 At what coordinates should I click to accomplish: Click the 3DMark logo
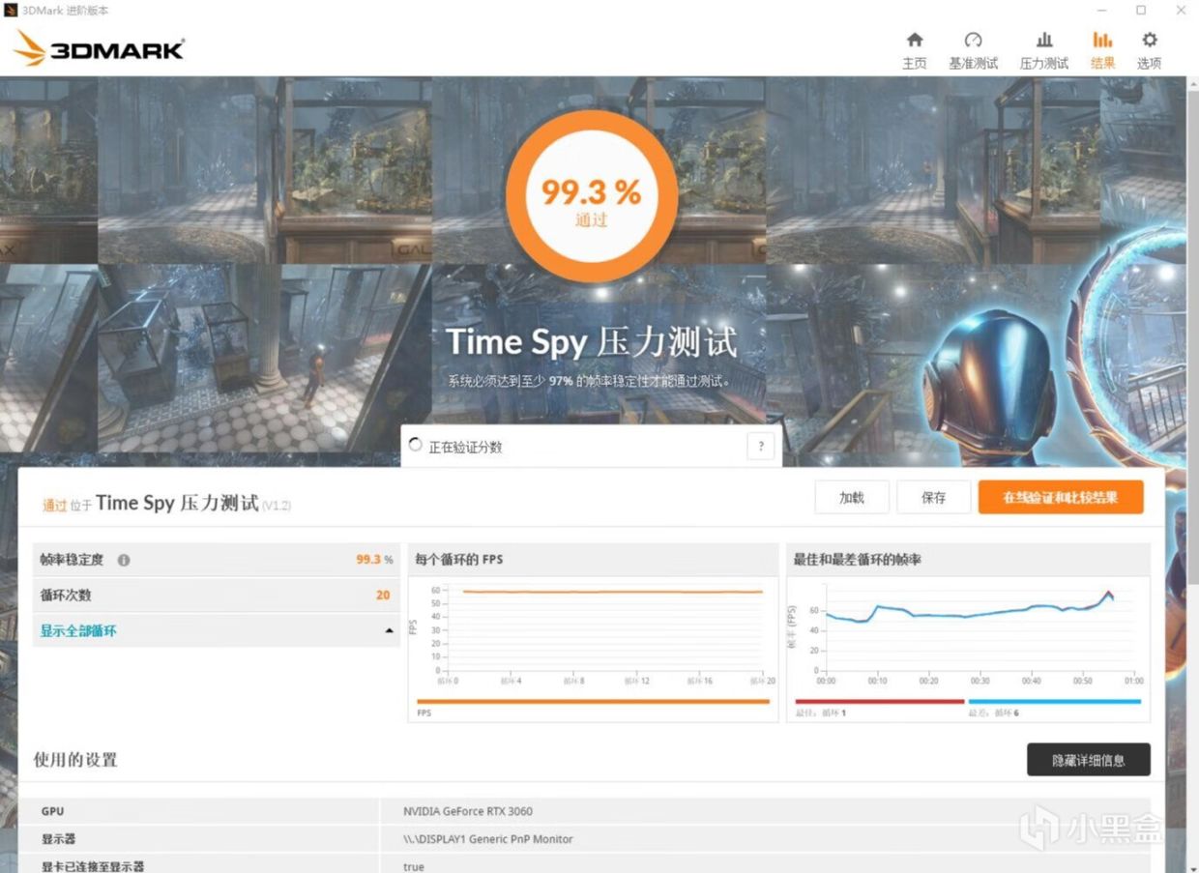coord(99,48)
